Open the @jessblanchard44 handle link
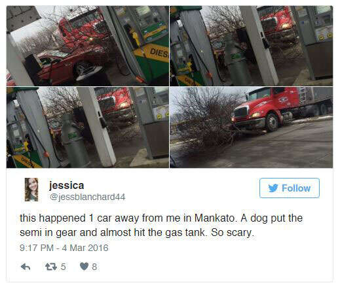 coord(87,197)
